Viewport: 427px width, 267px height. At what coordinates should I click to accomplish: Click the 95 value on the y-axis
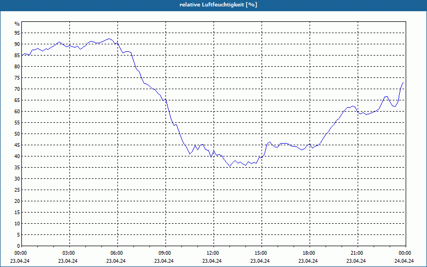17,33
